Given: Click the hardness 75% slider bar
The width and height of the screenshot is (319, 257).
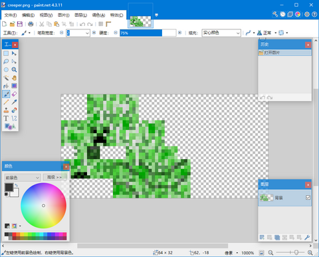Looking at the screenshot, I should (148, 33).
